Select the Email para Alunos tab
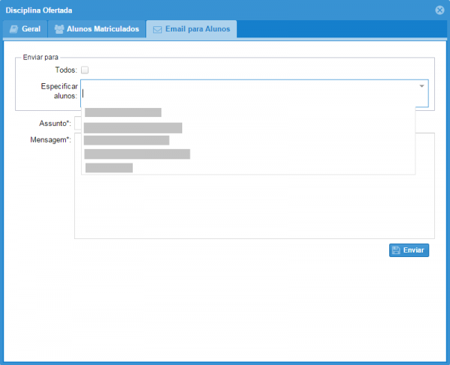Viewport: 450px width, 365px height. coord(192,29)
